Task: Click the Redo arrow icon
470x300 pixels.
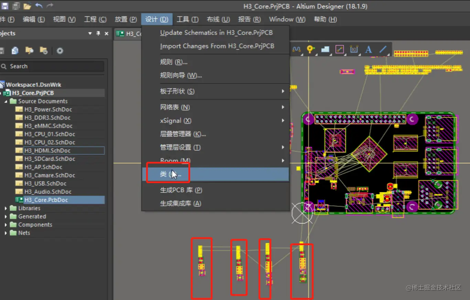Action: pos(50,5)
